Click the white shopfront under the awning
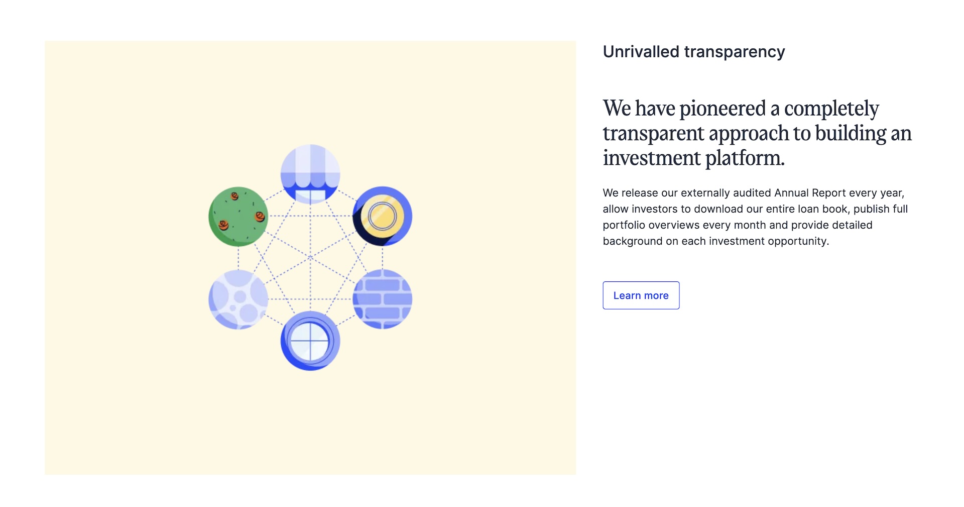 310,196
